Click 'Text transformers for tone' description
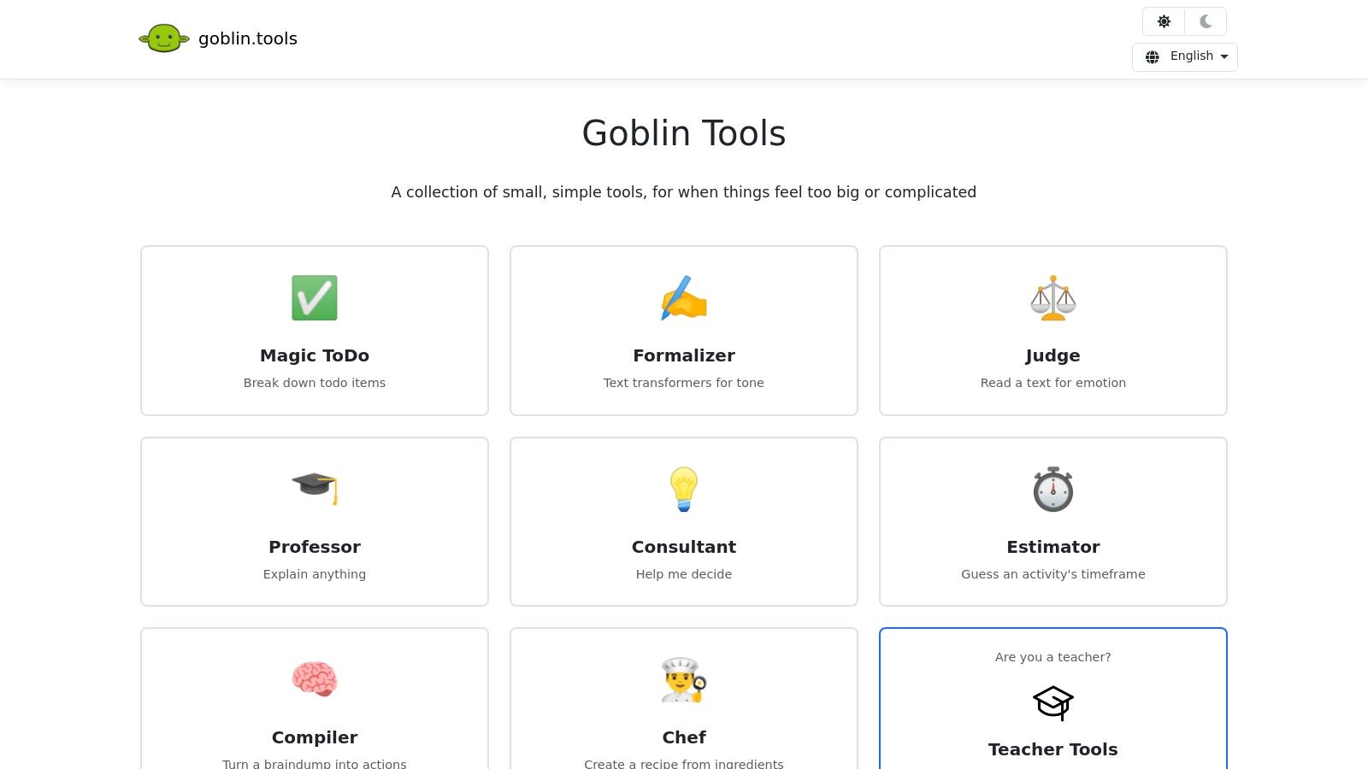This screenshot has width=1368, height=769. [x=684, y=383]
